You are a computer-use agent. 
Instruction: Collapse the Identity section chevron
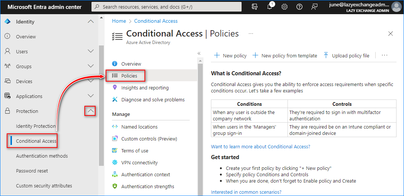91,22
